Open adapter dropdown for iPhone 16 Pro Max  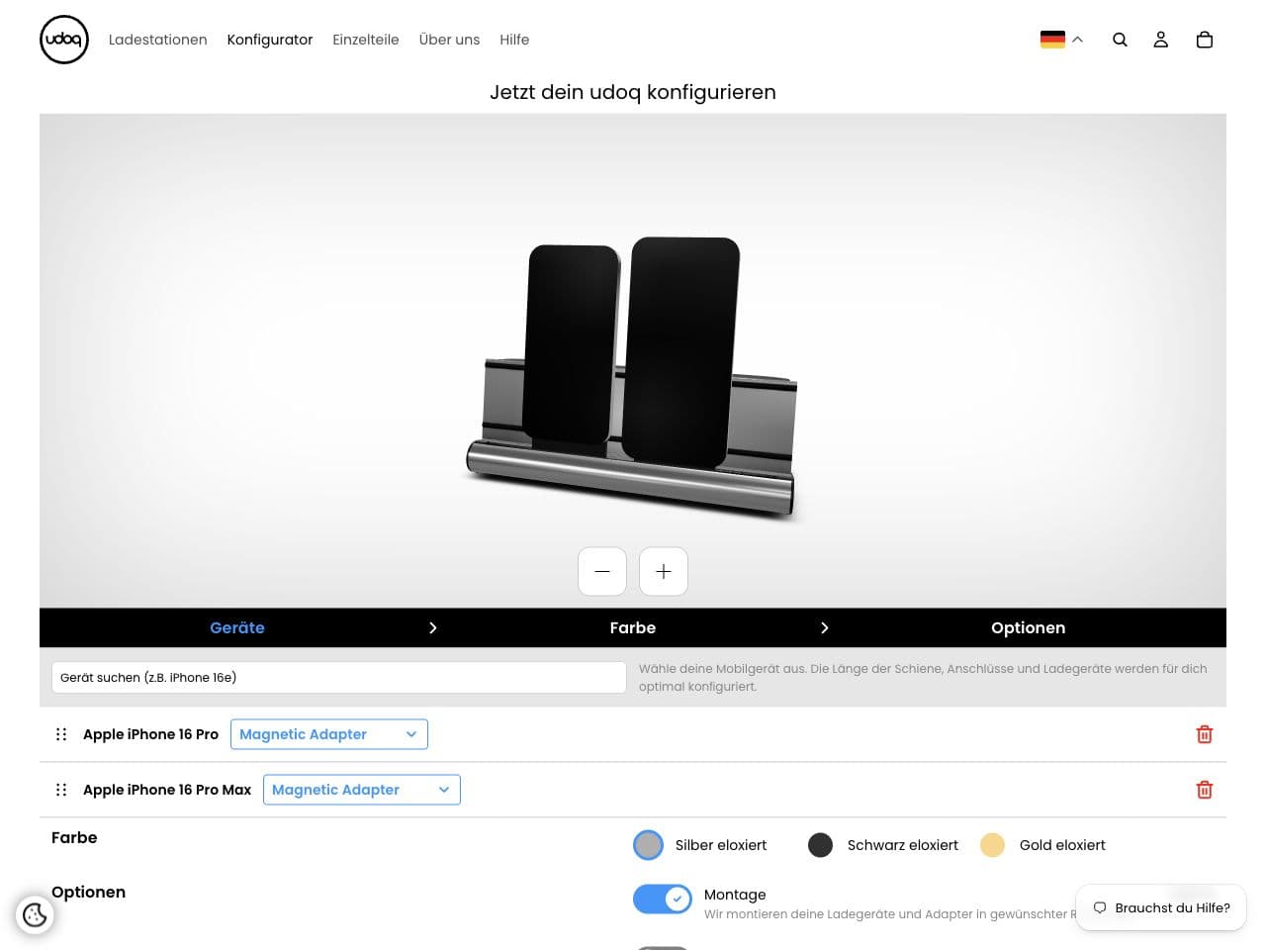pos(362,790)
